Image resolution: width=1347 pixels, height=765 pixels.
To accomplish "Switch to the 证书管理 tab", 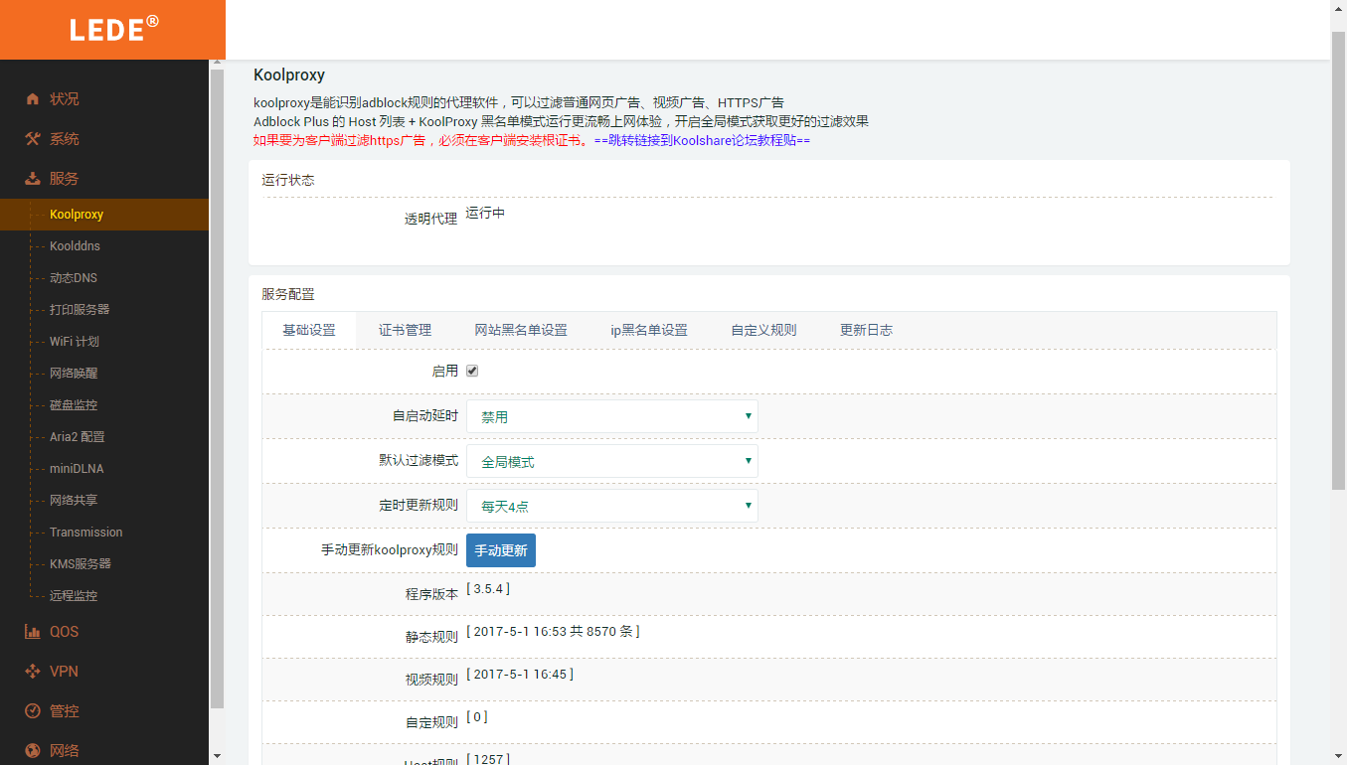I will click(405, 330).
